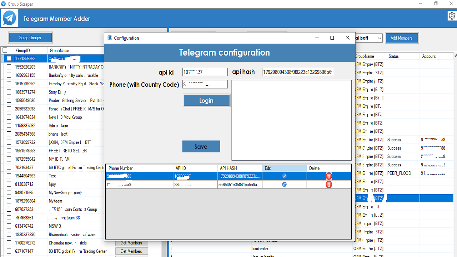This screenshot has height=257, width=457.
Task: Click the Group Scraper title bar icon
Action: (x=4, y=4)
